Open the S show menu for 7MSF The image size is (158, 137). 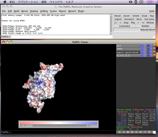click(145, 49)
